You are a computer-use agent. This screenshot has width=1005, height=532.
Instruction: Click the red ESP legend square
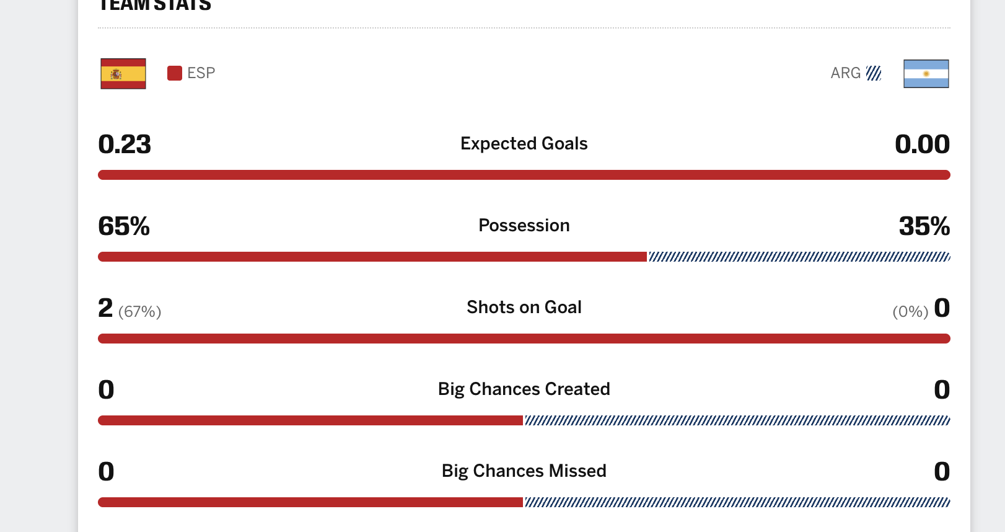175,73
